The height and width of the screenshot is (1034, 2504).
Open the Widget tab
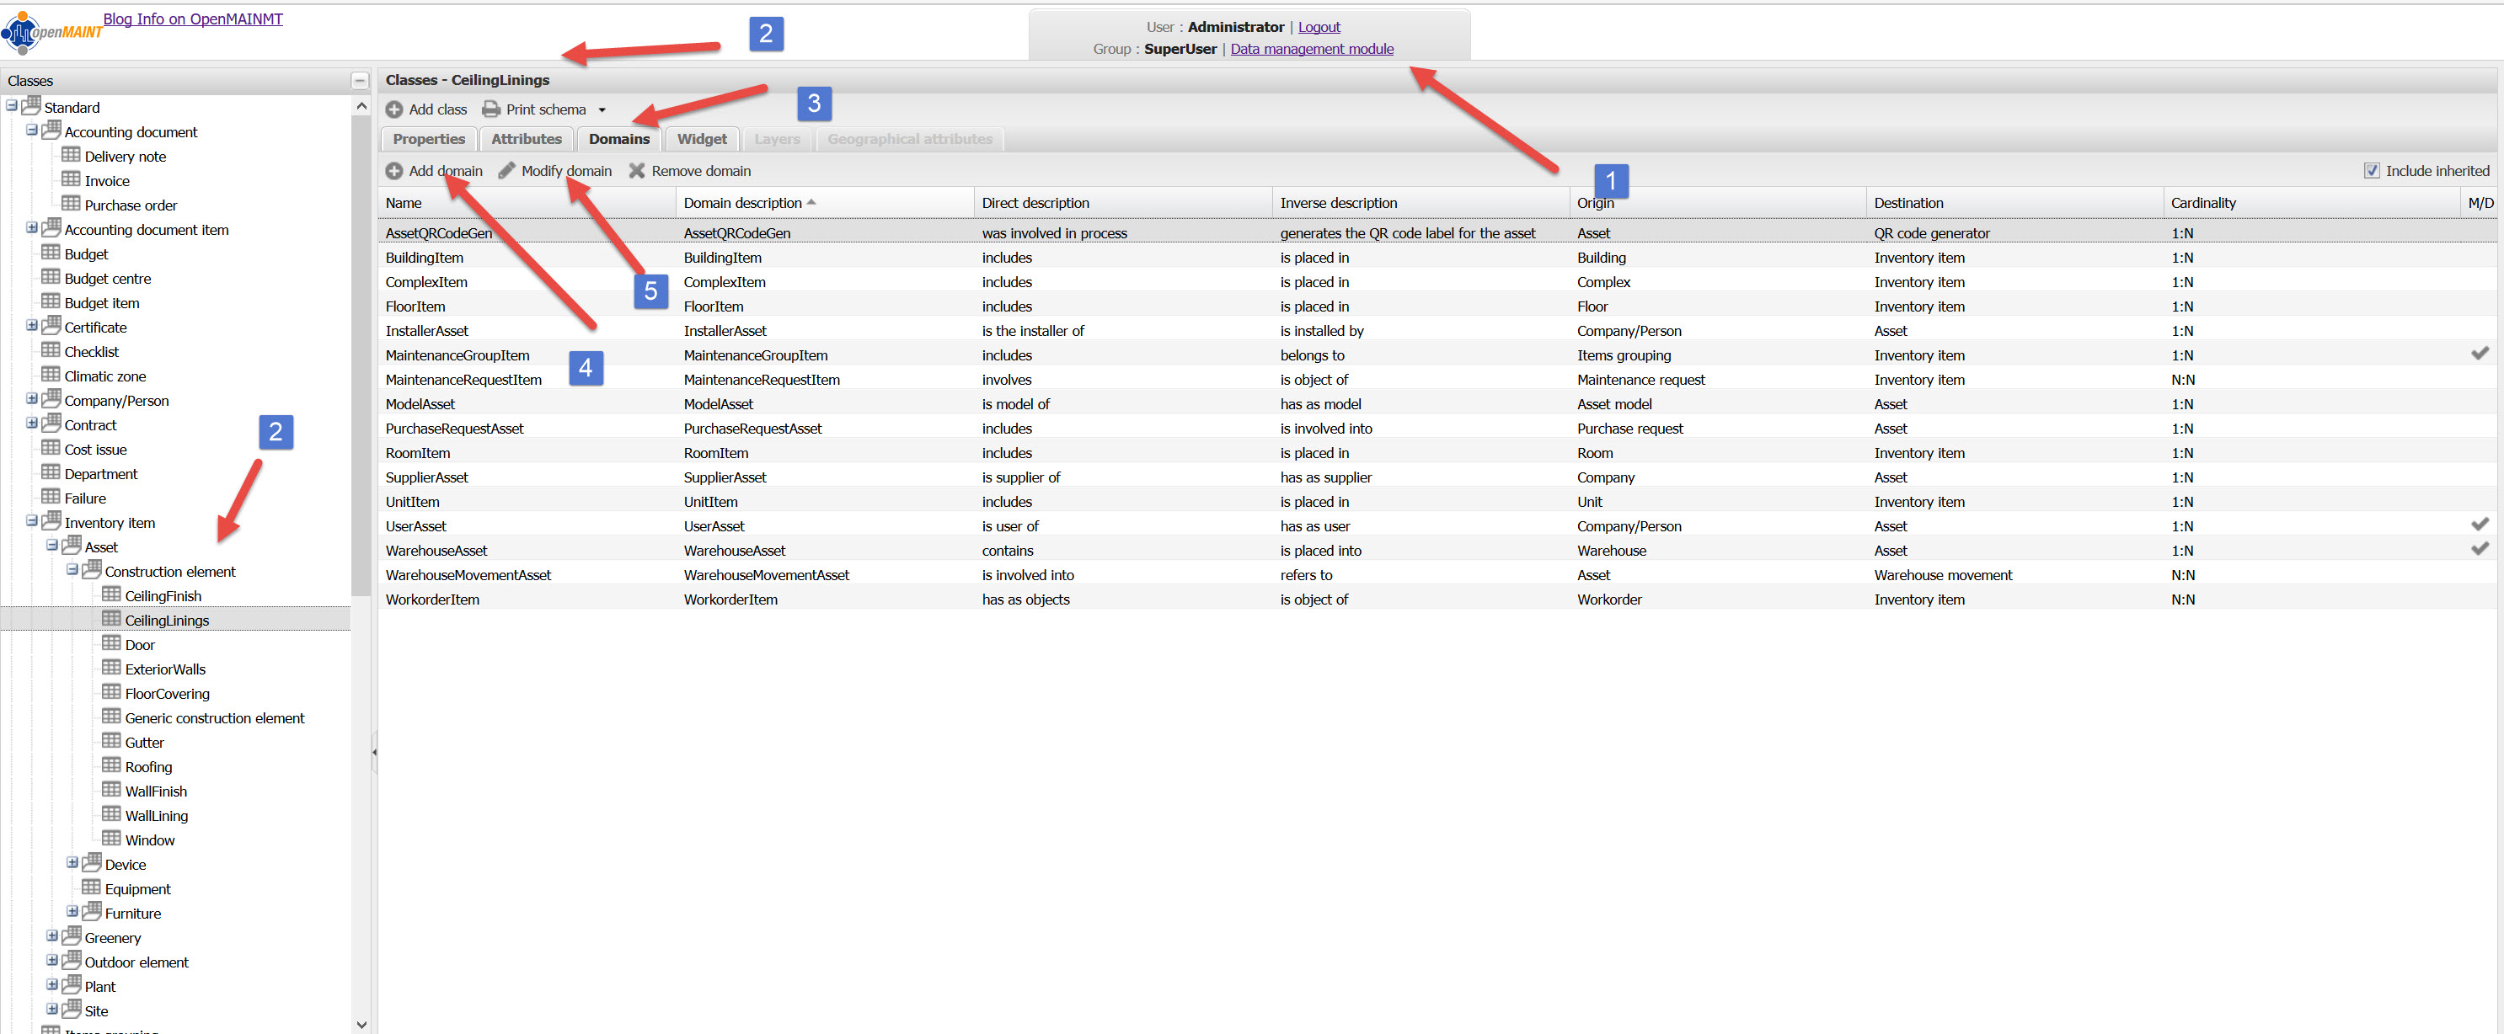pyautogui.click(x=702, y=139)
